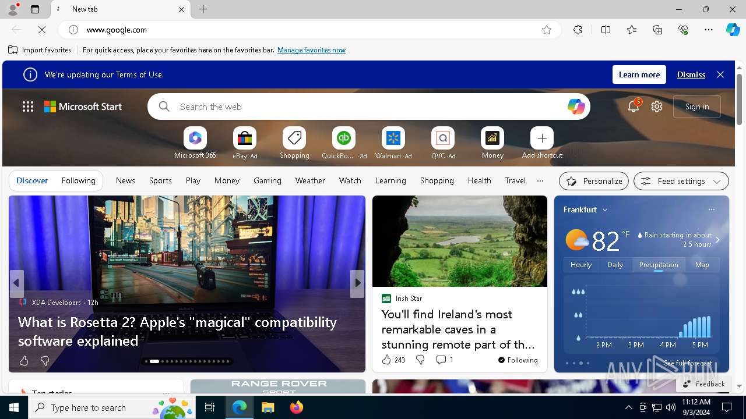Select the Gaming category
746x419 pixels.
pos(268,180)
